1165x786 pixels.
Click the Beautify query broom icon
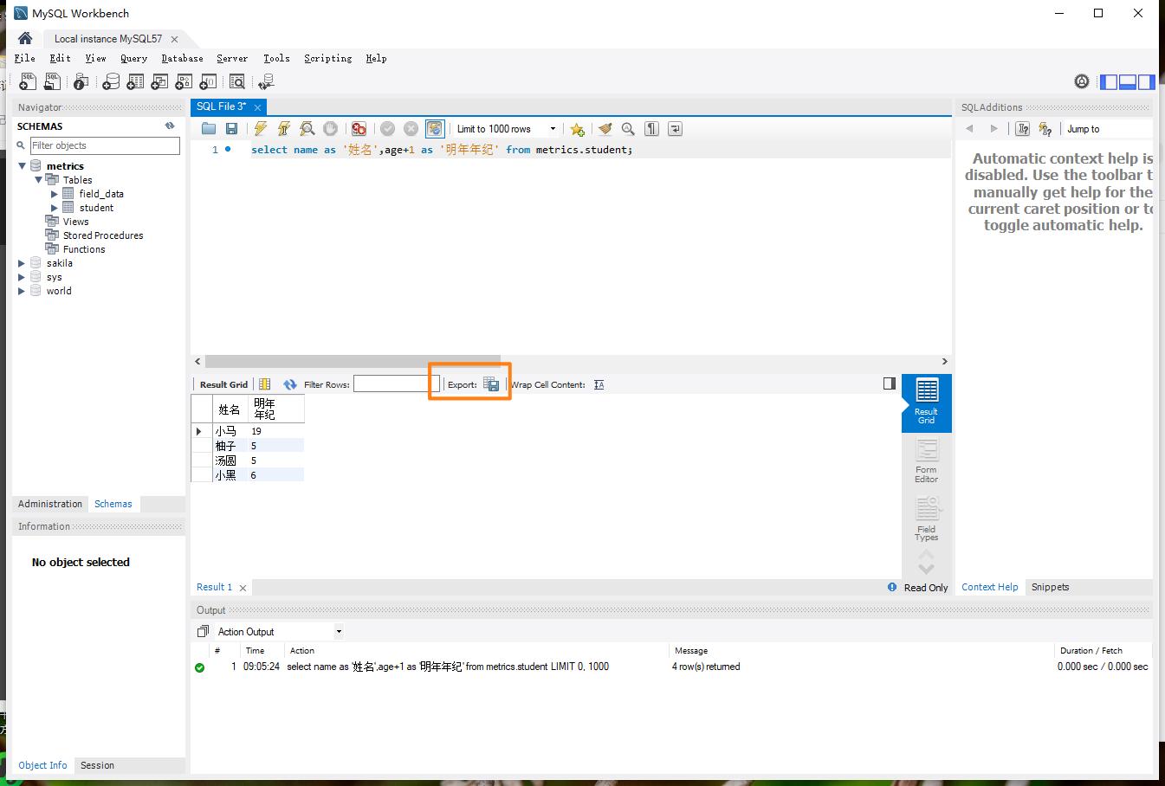[605, 129]
